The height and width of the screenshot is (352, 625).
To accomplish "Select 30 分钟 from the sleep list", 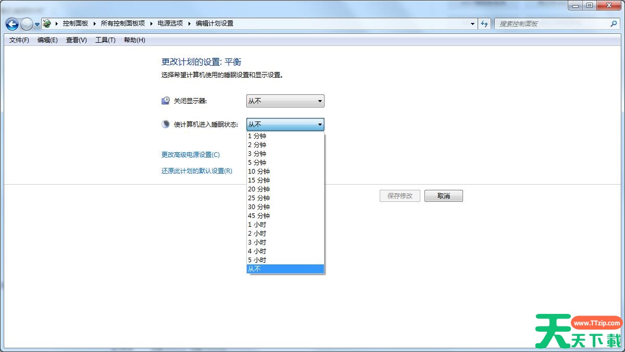I will [x=285, y=207].
